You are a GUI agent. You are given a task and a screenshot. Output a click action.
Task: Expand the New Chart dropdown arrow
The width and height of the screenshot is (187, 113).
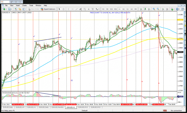6,9
